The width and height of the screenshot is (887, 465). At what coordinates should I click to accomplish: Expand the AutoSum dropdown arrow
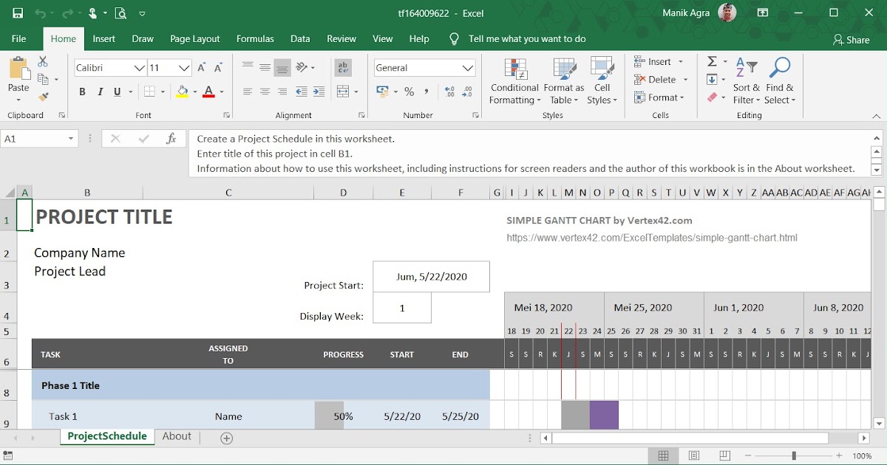pos(725,62)
